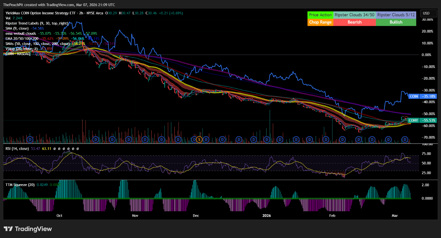Click the ema webull clouds legend entry
The height and width of the screenshot is (238, 441).
21,33
